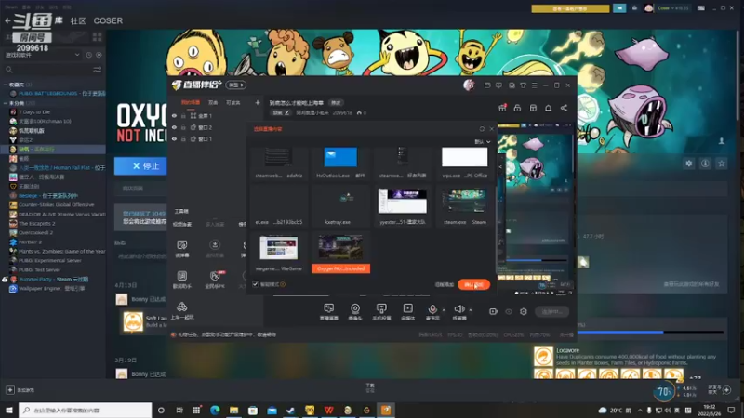Open the store icon beside the bell

[x=533, y=108]
